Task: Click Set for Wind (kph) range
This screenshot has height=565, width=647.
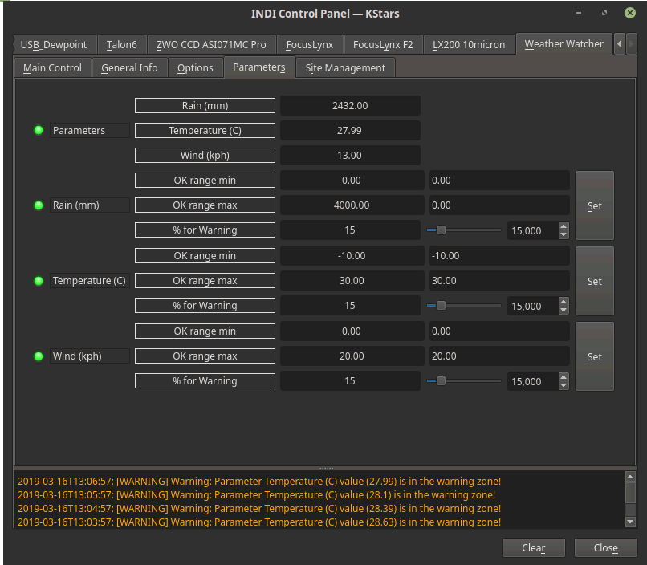Action: point(595,356)
